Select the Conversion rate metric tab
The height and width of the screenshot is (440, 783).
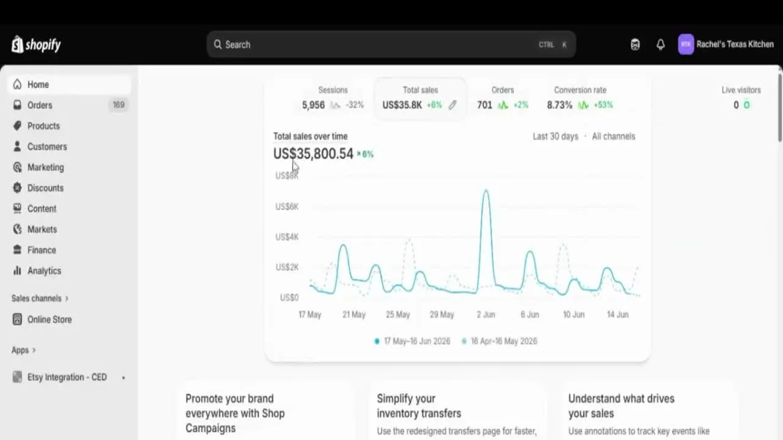(x=580, y=98)
